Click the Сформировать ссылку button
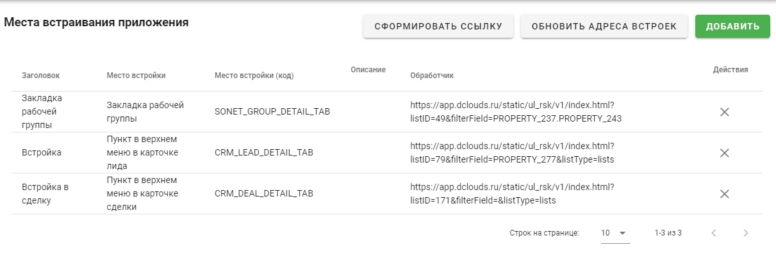776x272 pixels. 438,26
